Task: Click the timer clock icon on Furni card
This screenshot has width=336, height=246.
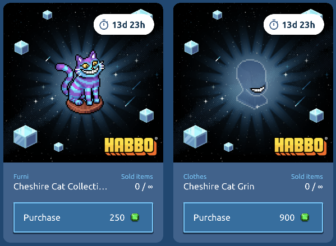Action: [x=104, y=25]
